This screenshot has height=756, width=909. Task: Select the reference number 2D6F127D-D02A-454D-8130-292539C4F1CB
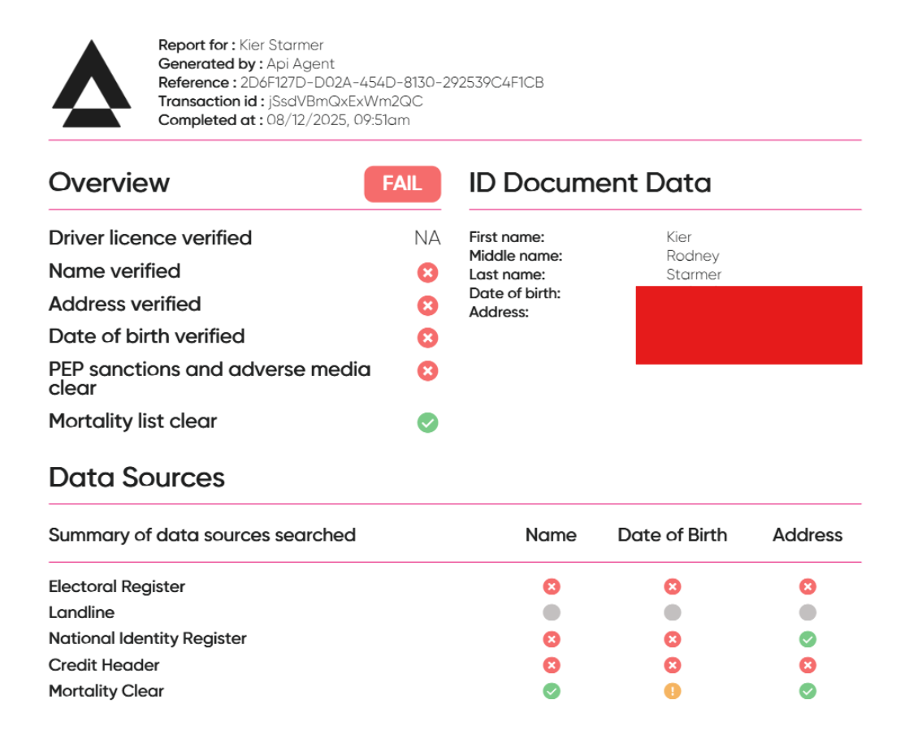[x=392, y=83]
